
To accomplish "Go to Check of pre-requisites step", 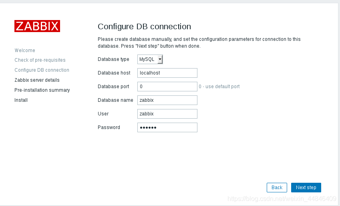I will click(40, 60).
